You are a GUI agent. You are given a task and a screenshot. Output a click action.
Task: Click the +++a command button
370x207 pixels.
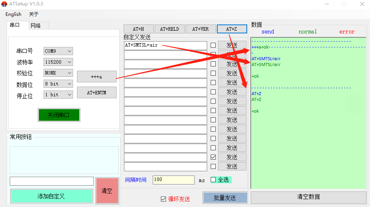96,77
